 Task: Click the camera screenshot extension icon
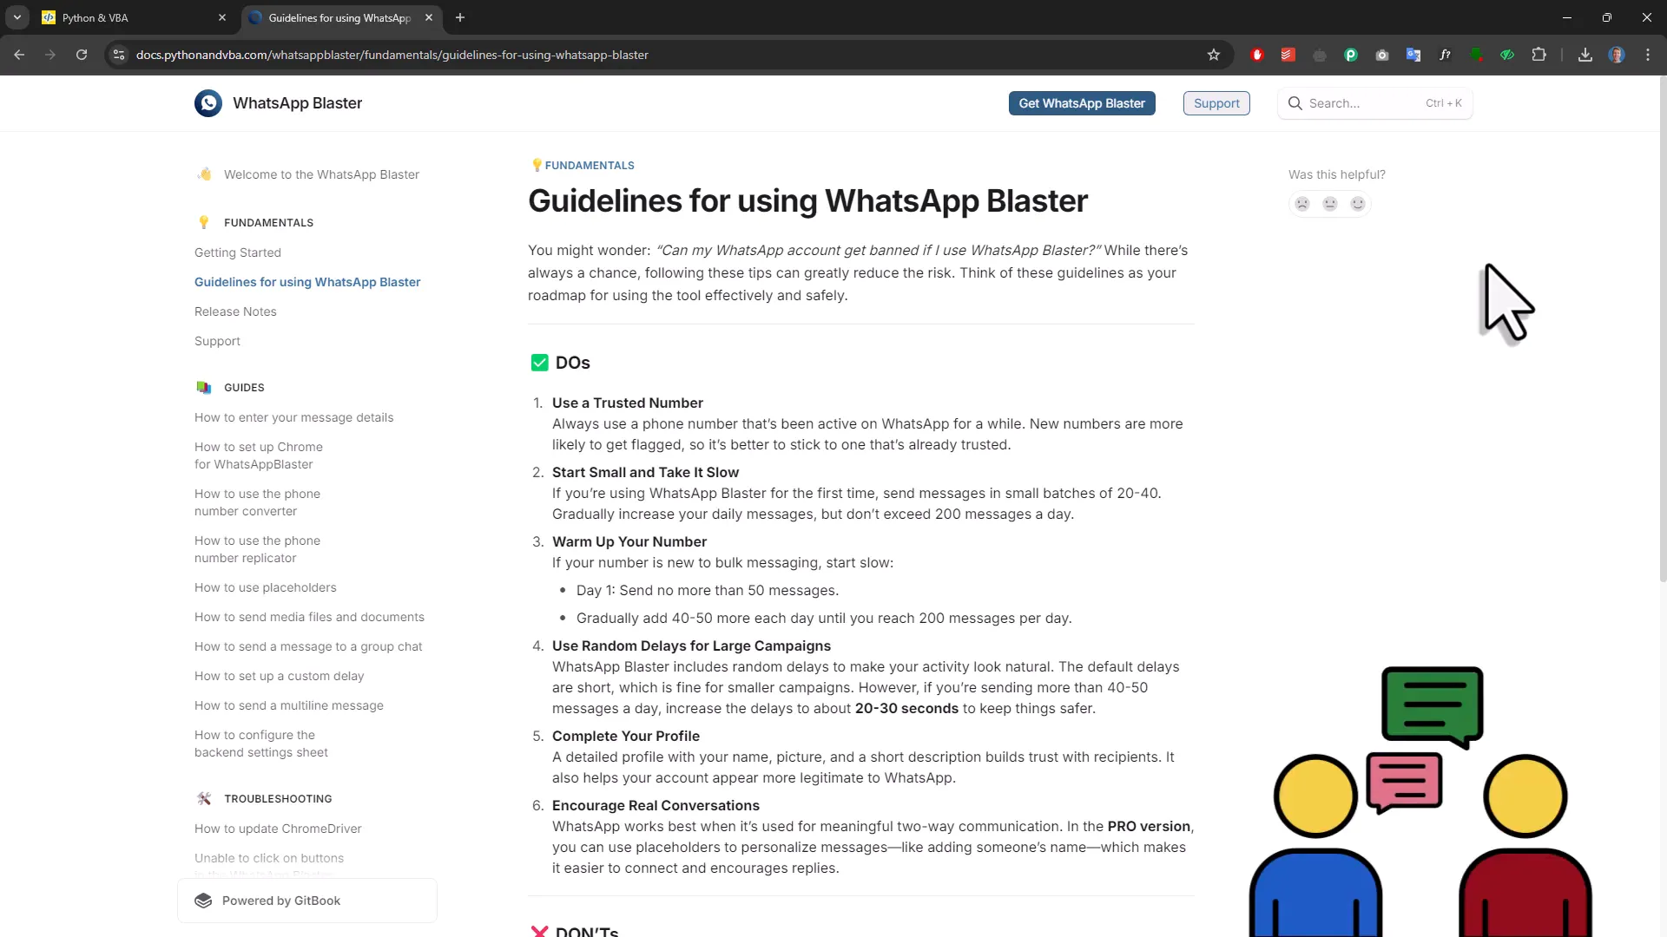point(1382,55)
